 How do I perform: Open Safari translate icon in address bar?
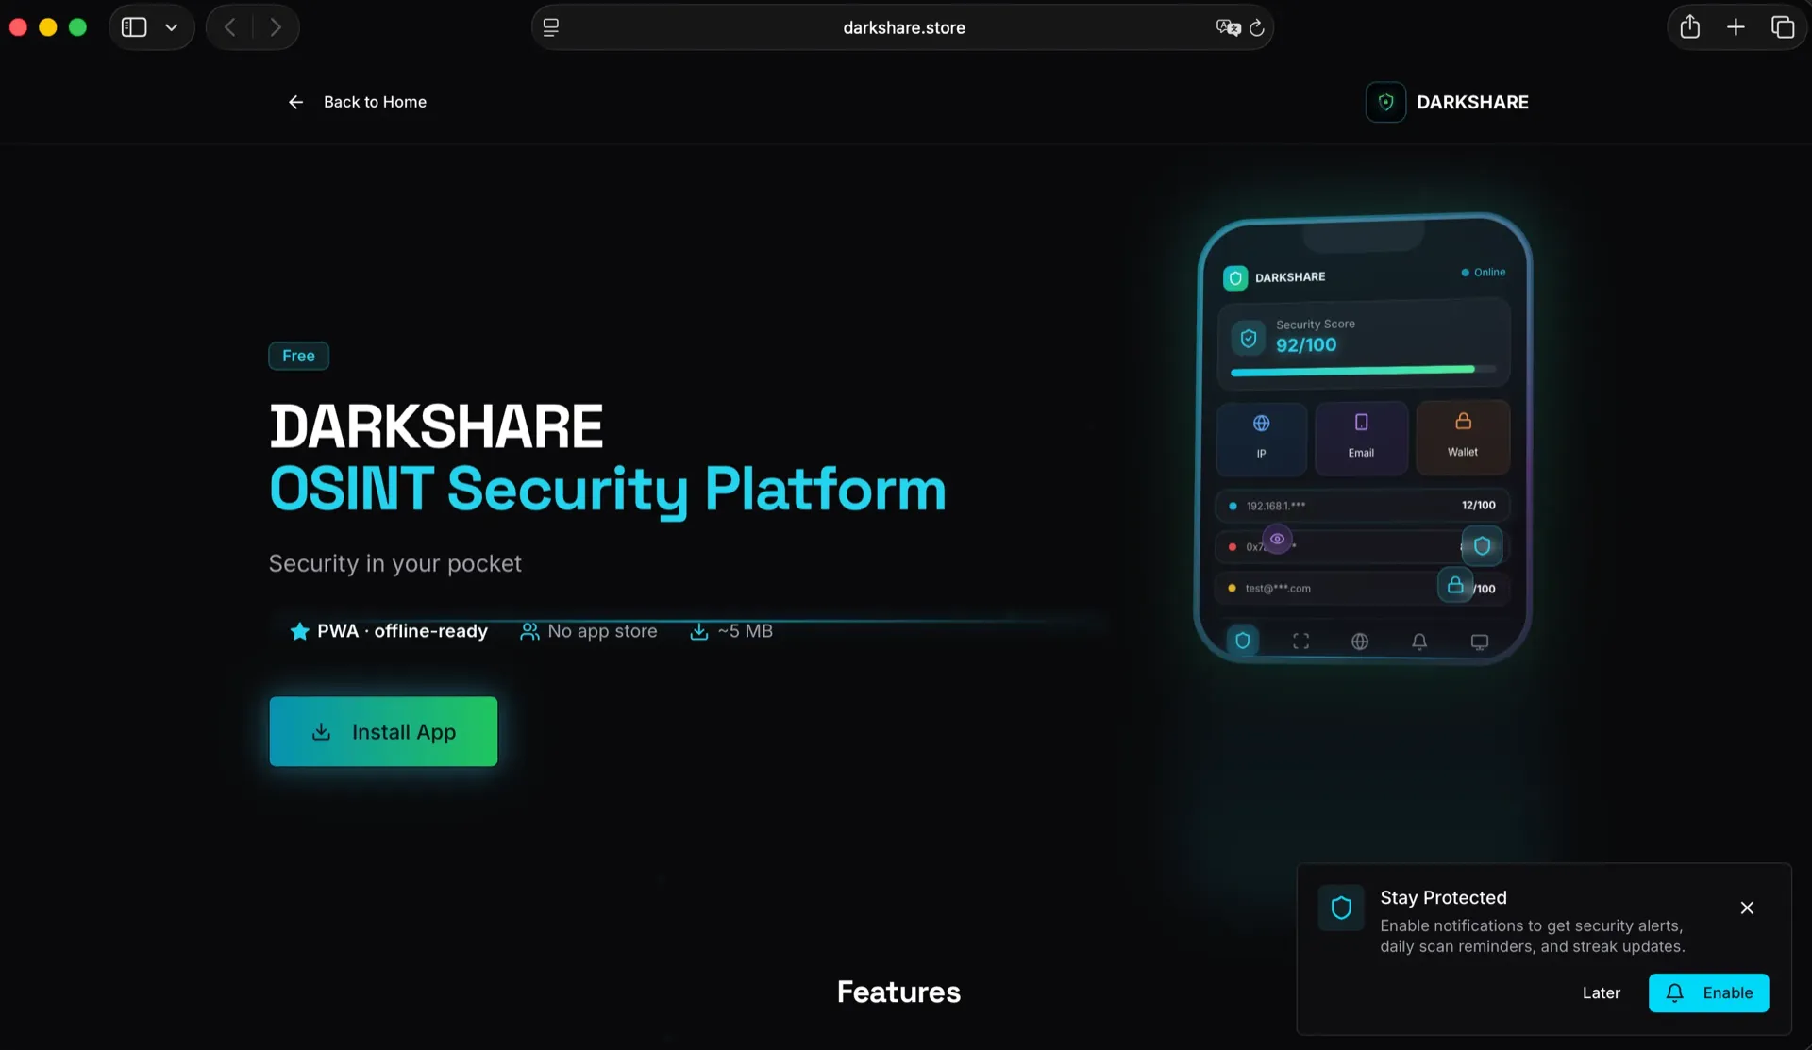(1228, 27)
